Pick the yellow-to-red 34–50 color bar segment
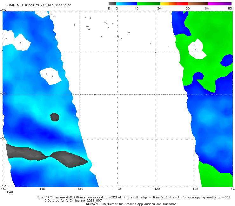Image resolution: width=235 pixels, height=206 pixels. 174,4
